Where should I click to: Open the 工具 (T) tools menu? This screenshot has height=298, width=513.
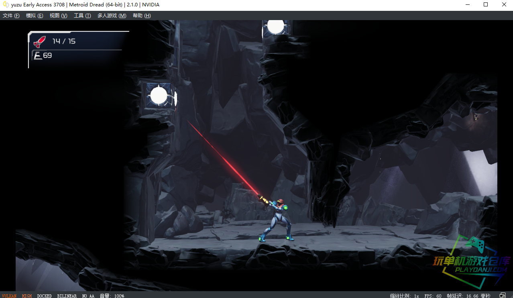click(x=82, y=16)
